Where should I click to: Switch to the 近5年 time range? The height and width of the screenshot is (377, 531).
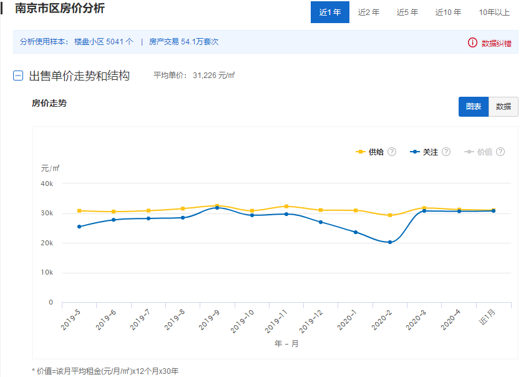point(407,12)
